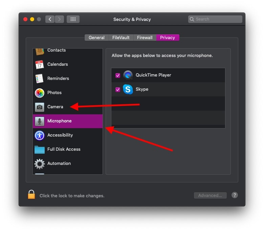Click the Calendars icon in sidebar
The width and height of the screenshot is (264, 231).
(x=39, y=64)
